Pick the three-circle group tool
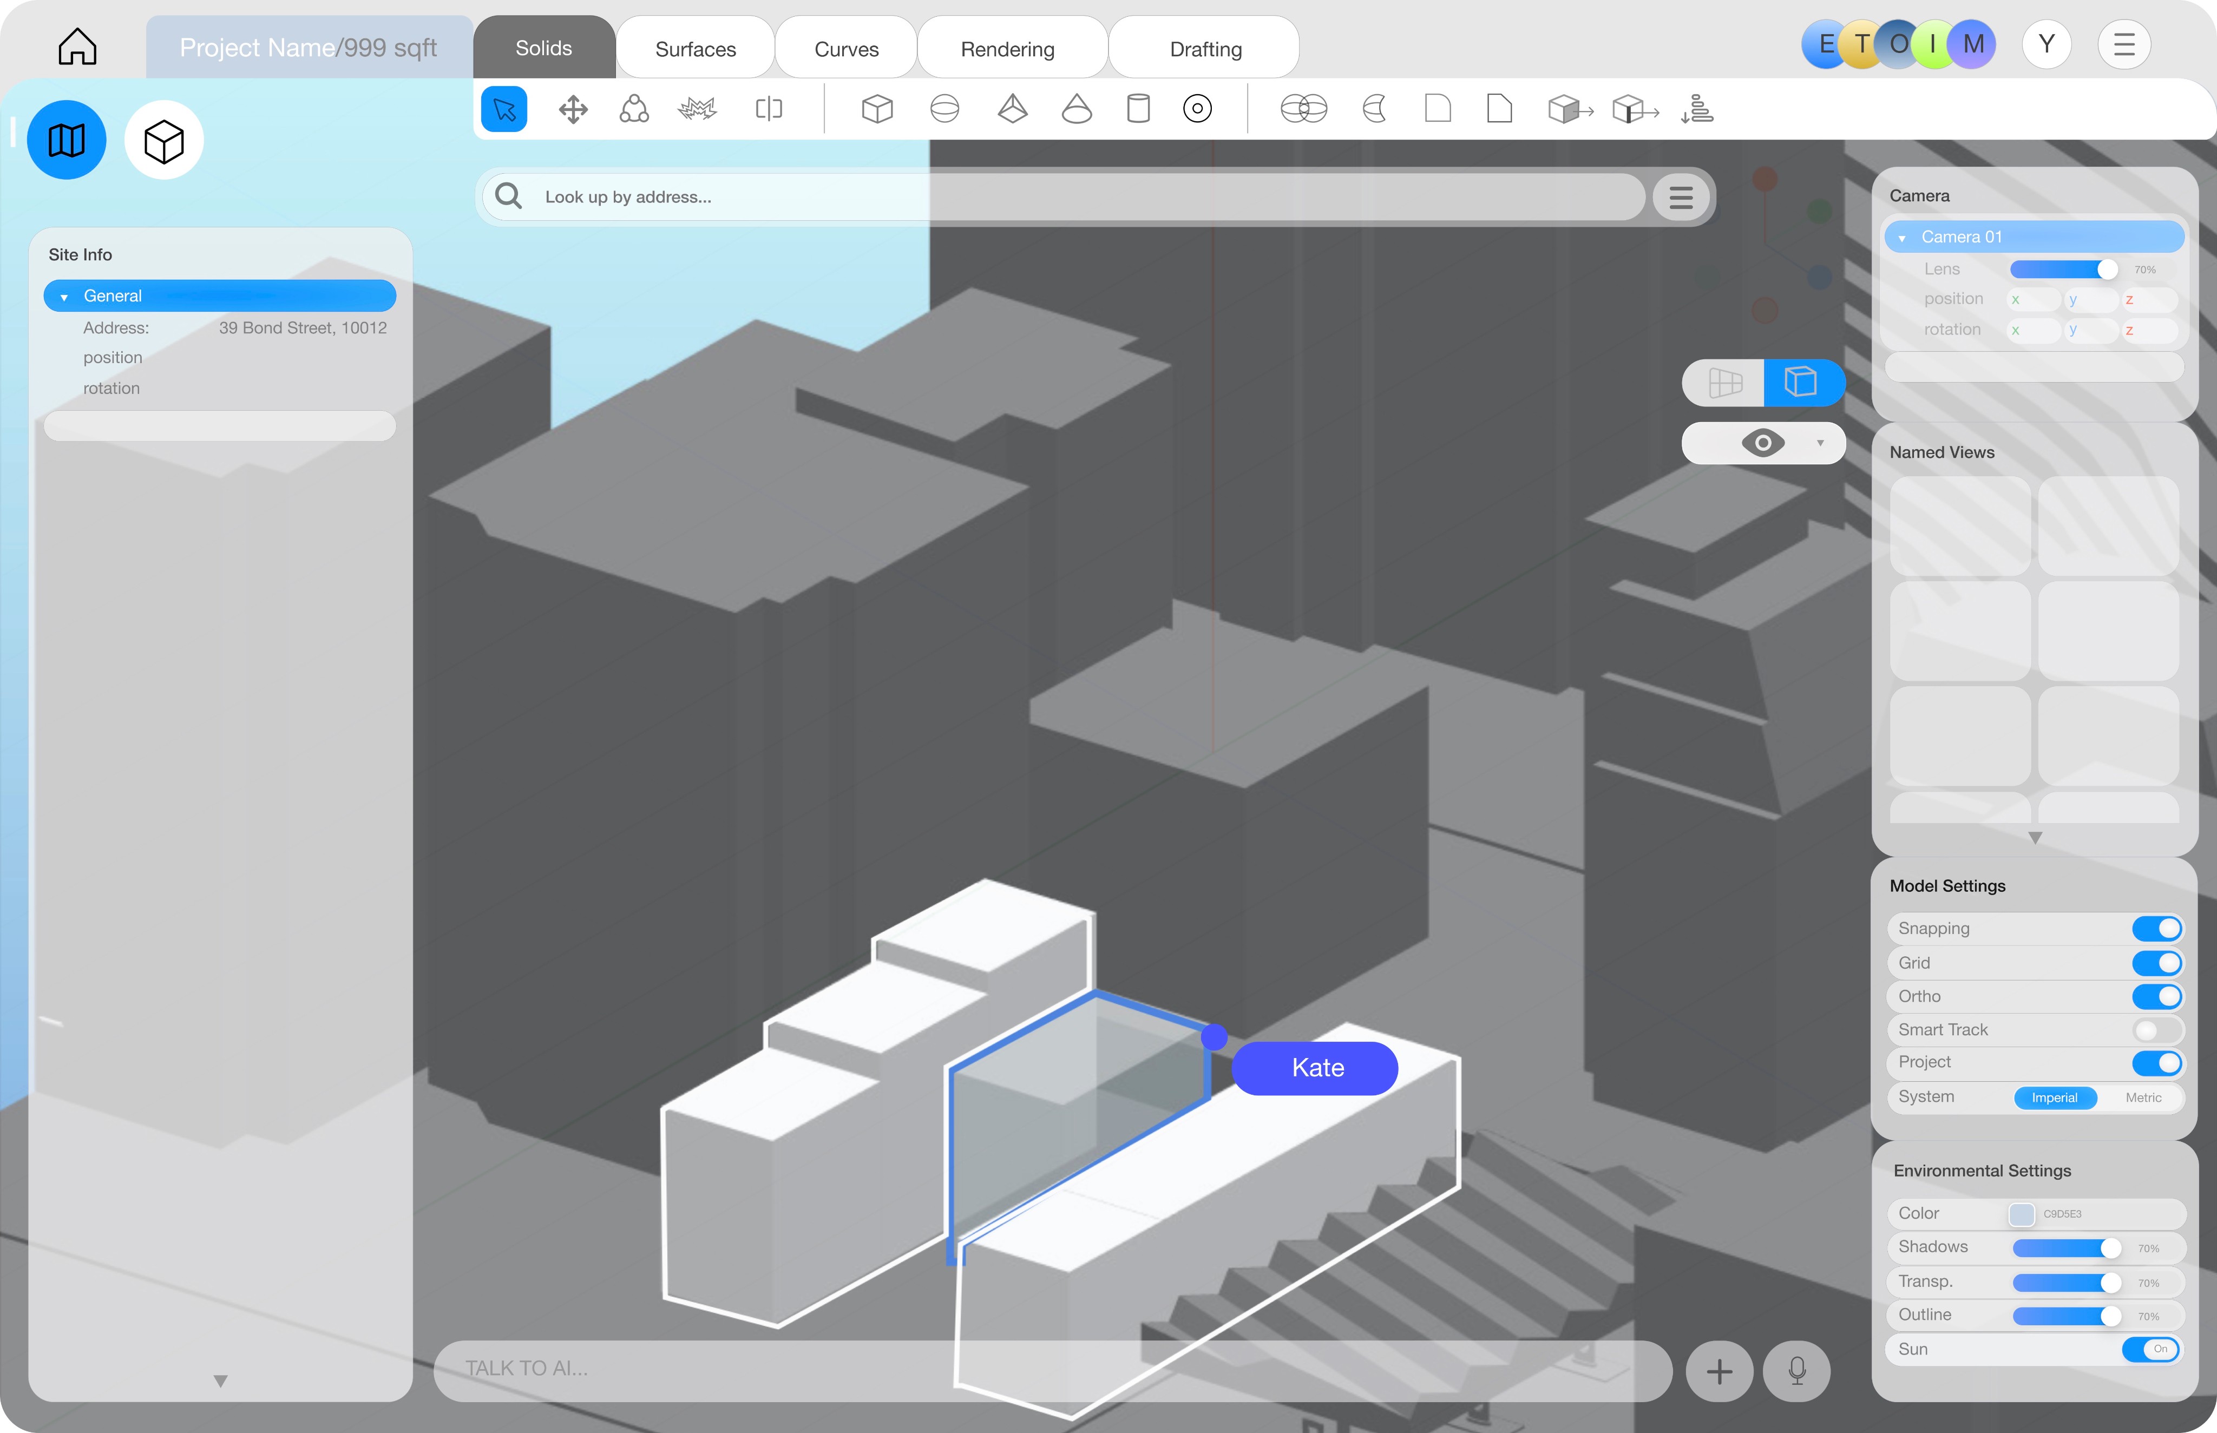 634,110
